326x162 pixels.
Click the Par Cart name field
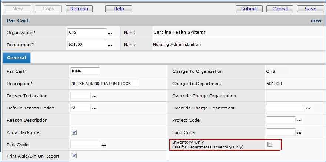click(85, 71)
